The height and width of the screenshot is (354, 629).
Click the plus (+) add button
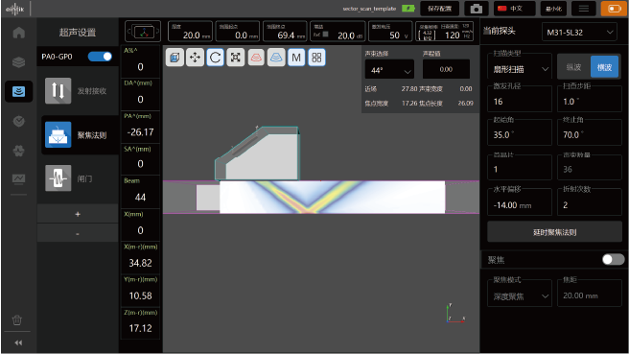pos(78,214)
